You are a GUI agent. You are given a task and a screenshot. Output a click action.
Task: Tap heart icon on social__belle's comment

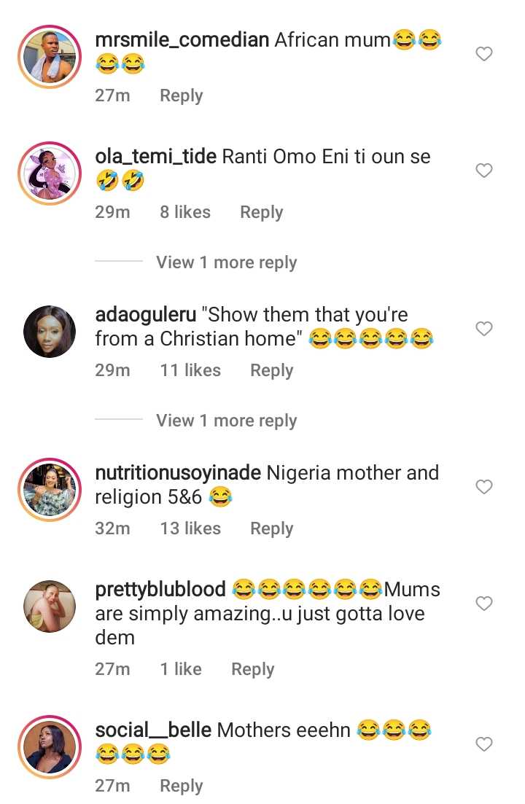[x=484, y=744]
